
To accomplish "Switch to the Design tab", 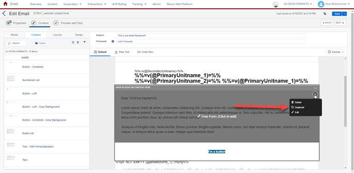I will point(79,35).
